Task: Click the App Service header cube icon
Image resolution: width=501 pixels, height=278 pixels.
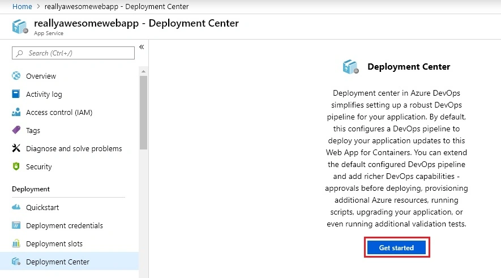Action: pyautogui.click(x=20, y=27)
